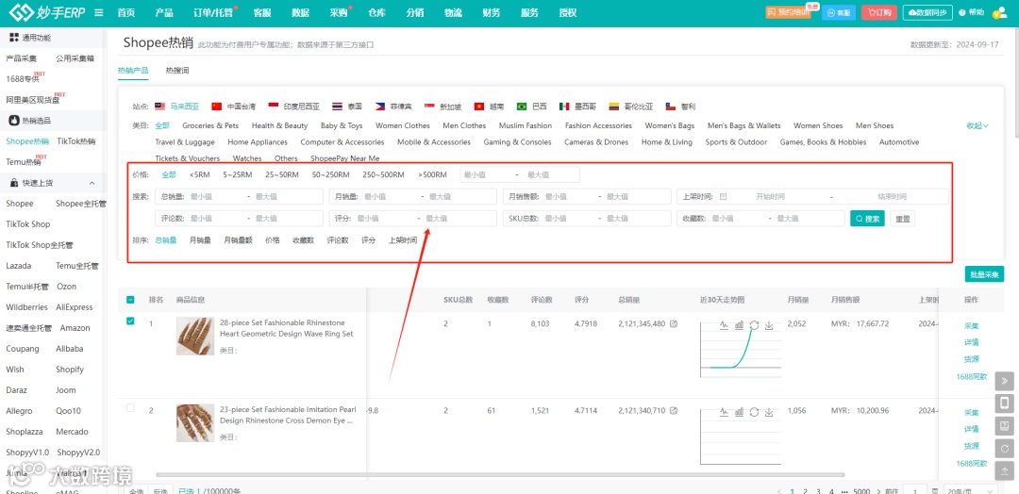Collapse the 快速上货 sidebar section

click(92, 184)
